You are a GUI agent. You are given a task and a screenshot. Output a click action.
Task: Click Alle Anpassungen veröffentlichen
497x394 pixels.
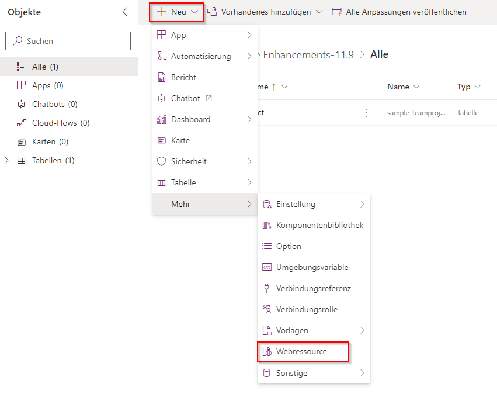(x=399, y=12)
